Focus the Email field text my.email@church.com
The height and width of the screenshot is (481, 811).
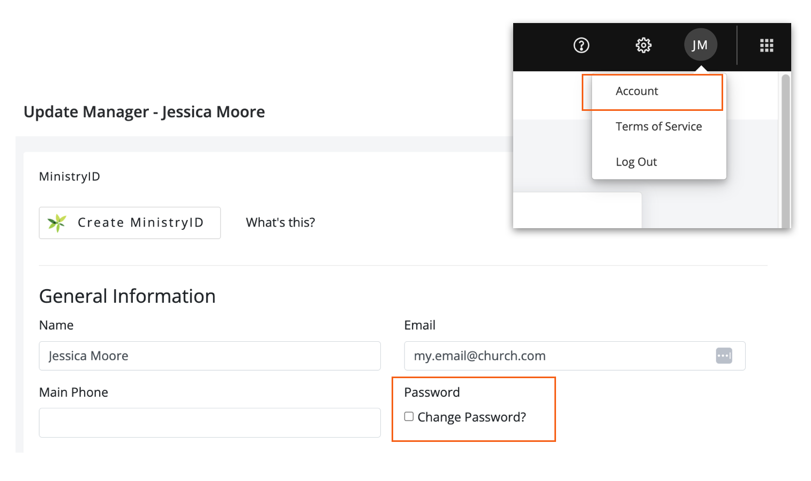point(557,356)
